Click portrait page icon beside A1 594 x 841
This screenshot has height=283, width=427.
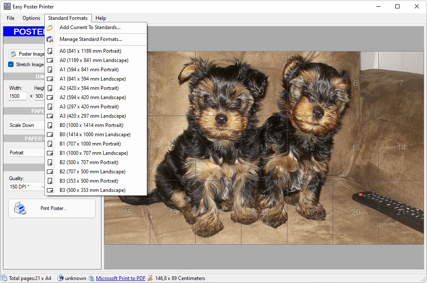[x=50, y=70]
